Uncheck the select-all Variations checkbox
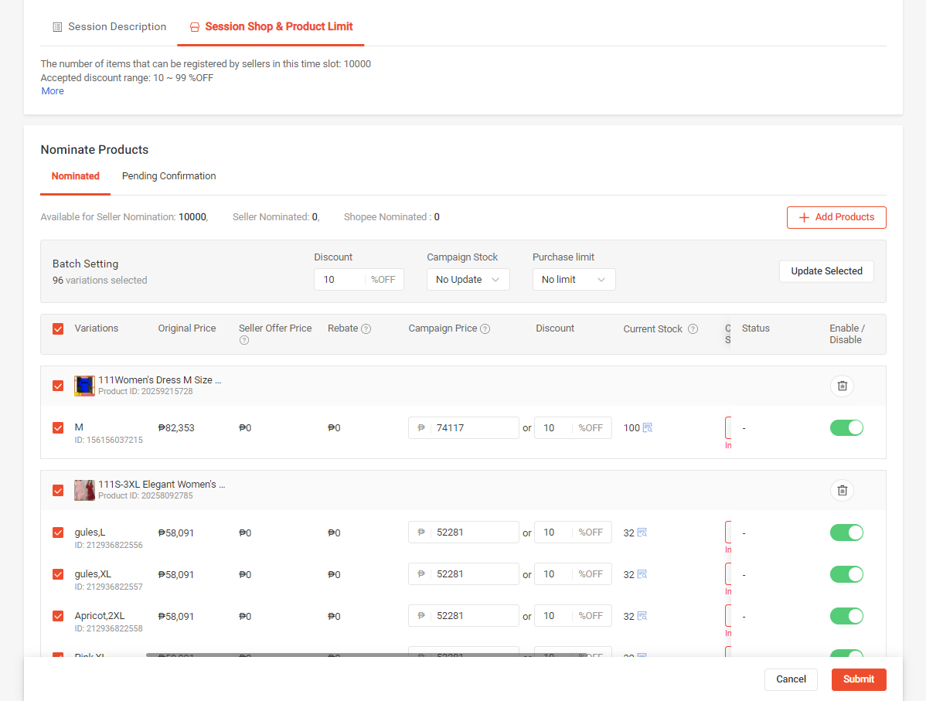Viewport: 926px width, 701px height. [58, 328]
